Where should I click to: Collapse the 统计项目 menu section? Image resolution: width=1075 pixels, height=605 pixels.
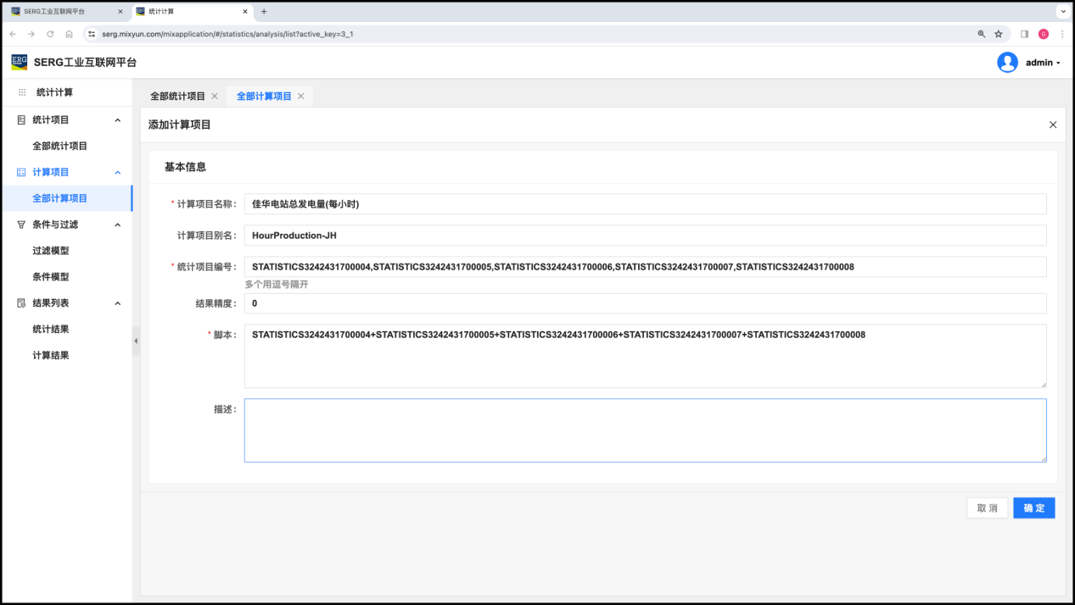point(118,120)
